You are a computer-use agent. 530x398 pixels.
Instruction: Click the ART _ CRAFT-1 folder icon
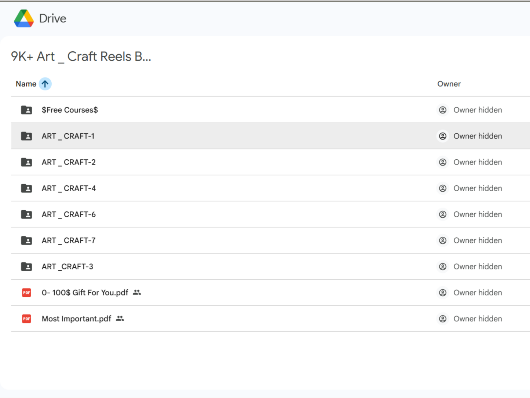(26, 136)
